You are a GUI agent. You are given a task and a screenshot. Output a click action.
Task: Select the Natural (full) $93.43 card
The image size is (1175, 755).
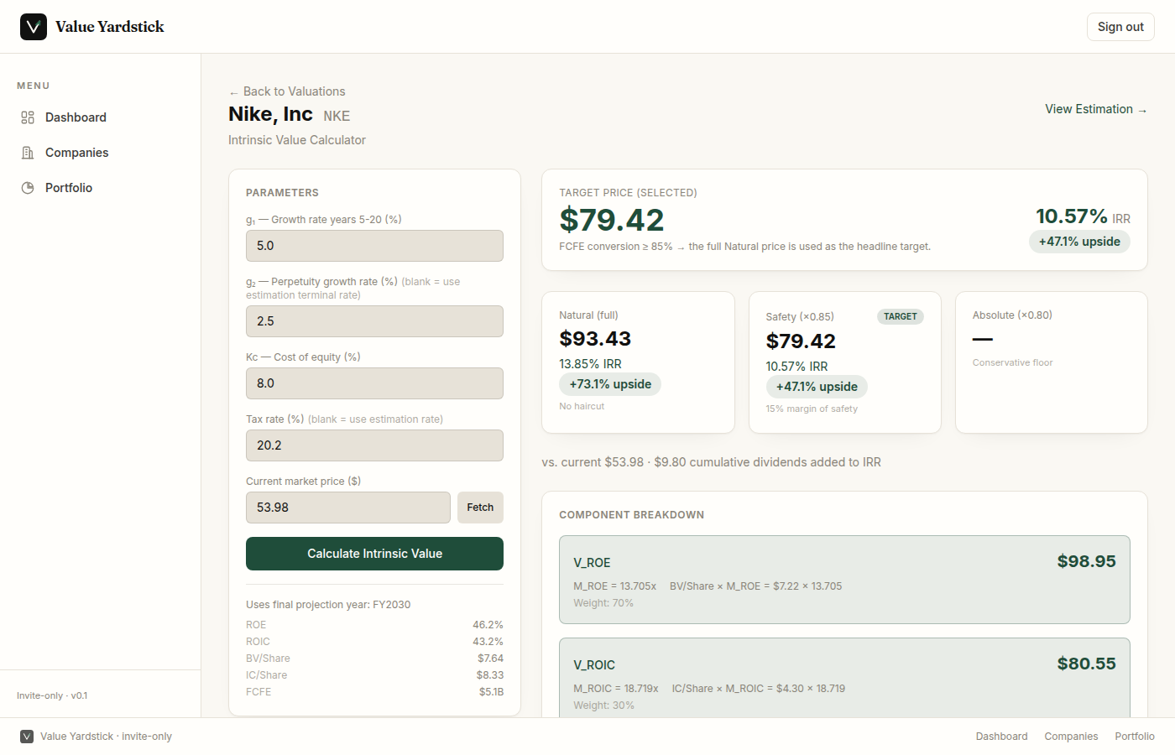[638, 362]
